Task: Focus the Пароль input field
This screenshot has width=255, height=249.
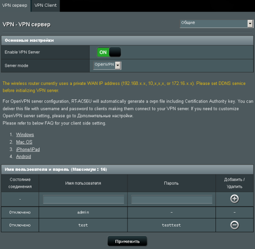Action: tap(171, 199)
